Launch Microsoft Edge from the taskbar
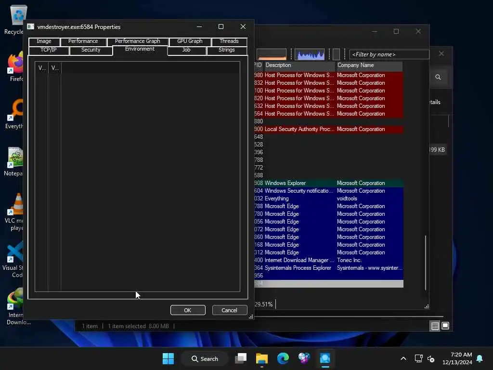This screenshot has width=493, height=370. 283,358
